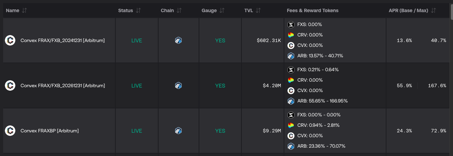Open Convex FRAX/FXB_20241231 [Arbitrum] pool
This screenshot has height=156, width=453.
63,40
